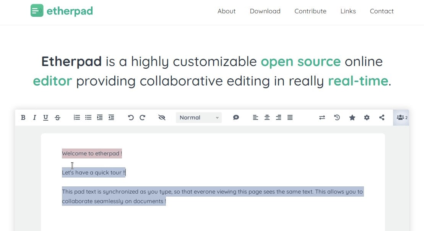Toggle underline formatting
Screen dimensions: 424x231
45,117
